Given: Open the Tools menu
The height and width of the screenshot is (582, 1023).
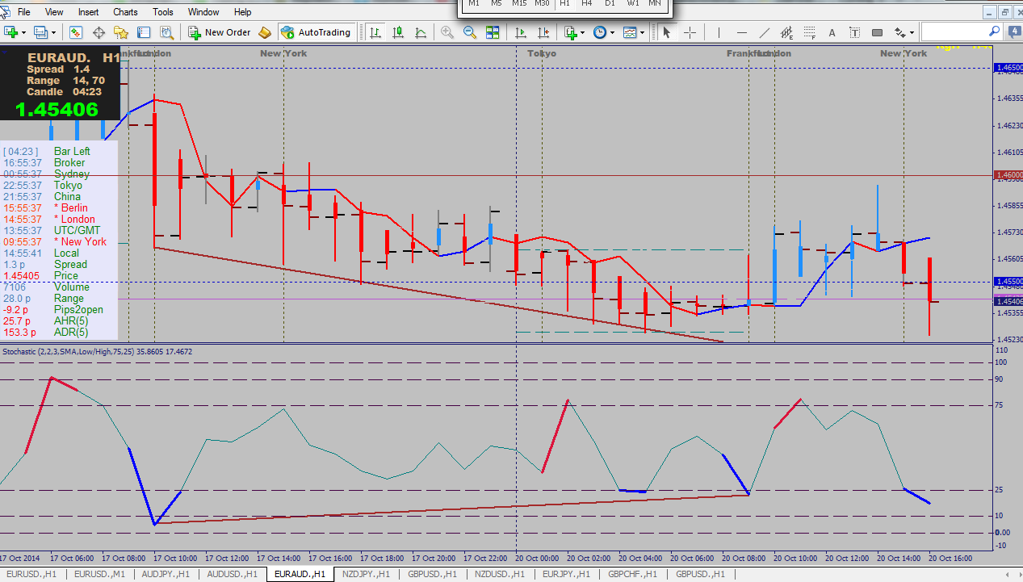Looking at the screenshot, I should (x=163, y=12).
